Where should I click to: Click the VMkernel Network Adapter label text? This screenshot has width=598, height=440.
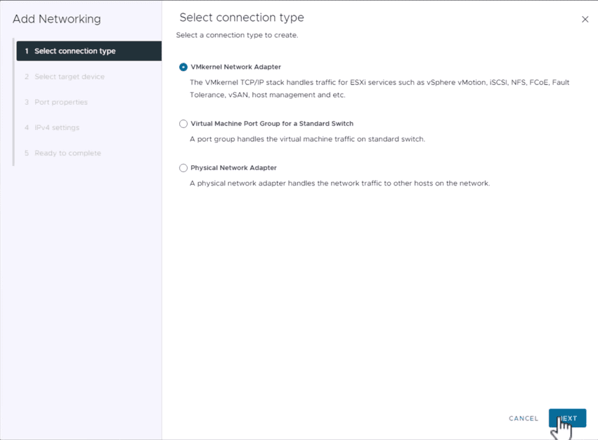coord(235,67)
